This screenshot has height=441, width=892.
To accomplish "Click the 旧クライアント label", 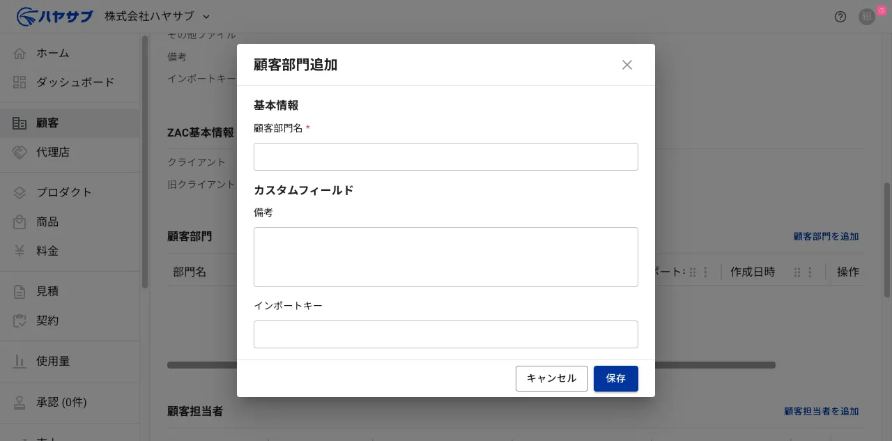I will (201, 185).
